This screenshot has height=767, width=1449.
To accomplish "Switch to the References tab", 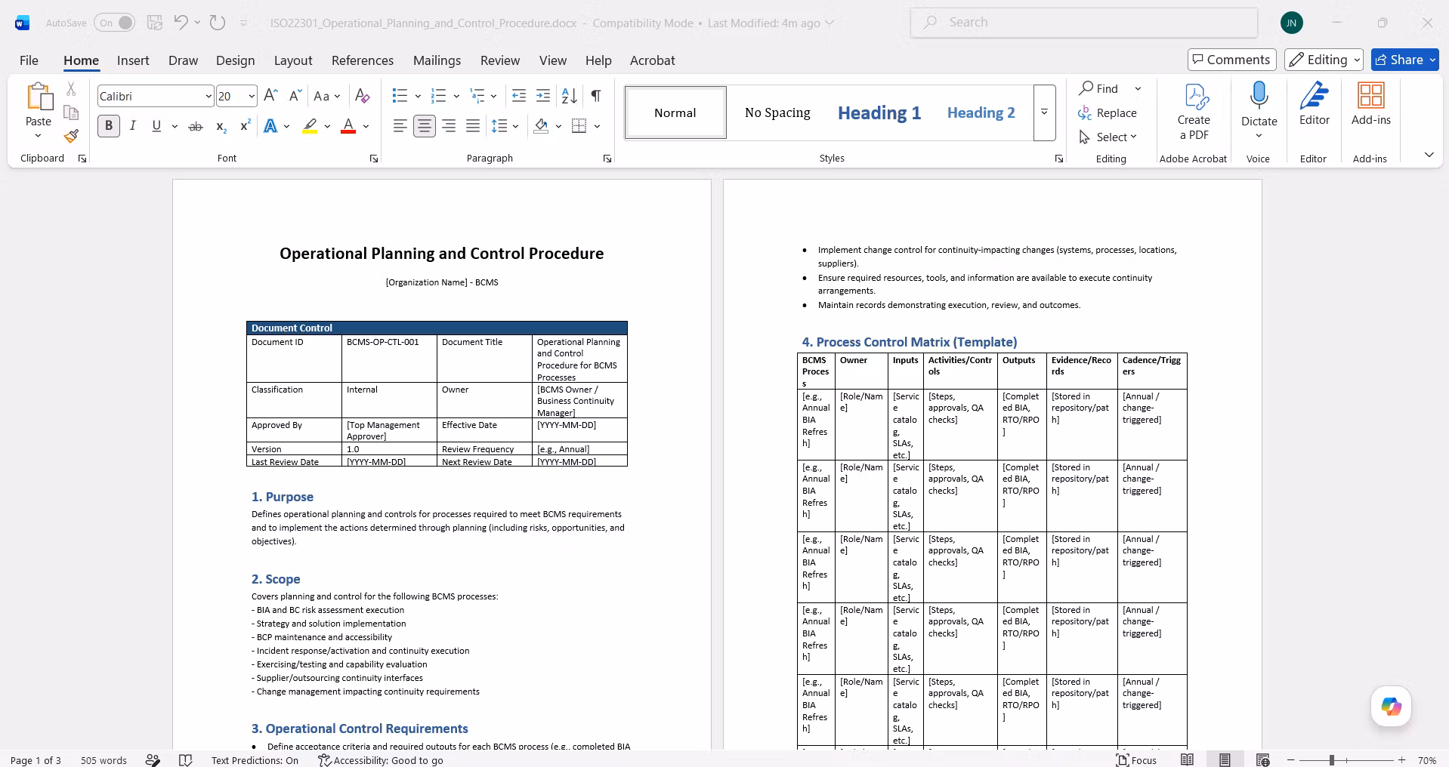I will (x=363, y=60).
